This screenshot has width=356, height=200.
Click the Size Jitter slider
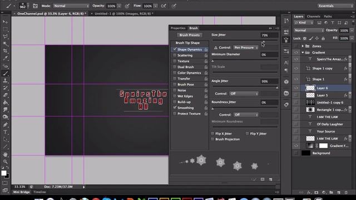245,41
